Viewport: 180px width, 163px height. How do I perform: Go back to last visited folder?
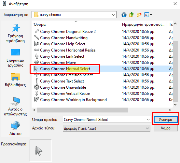124,15
